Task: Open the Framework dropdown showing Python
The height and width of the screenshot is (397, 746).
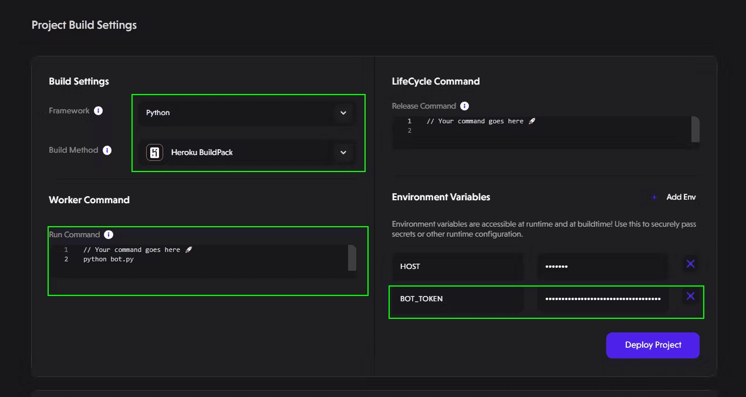Action: click(247, 113)
